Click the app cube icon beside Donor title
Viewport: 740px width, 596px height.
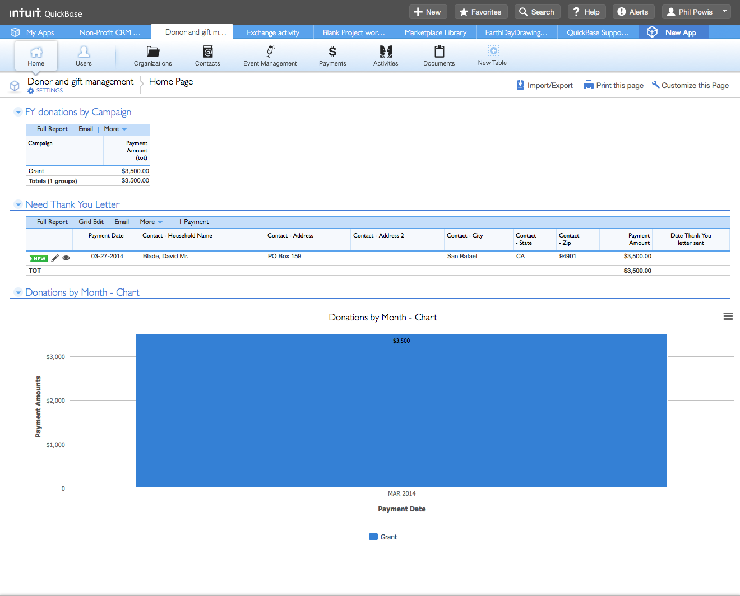15,86
